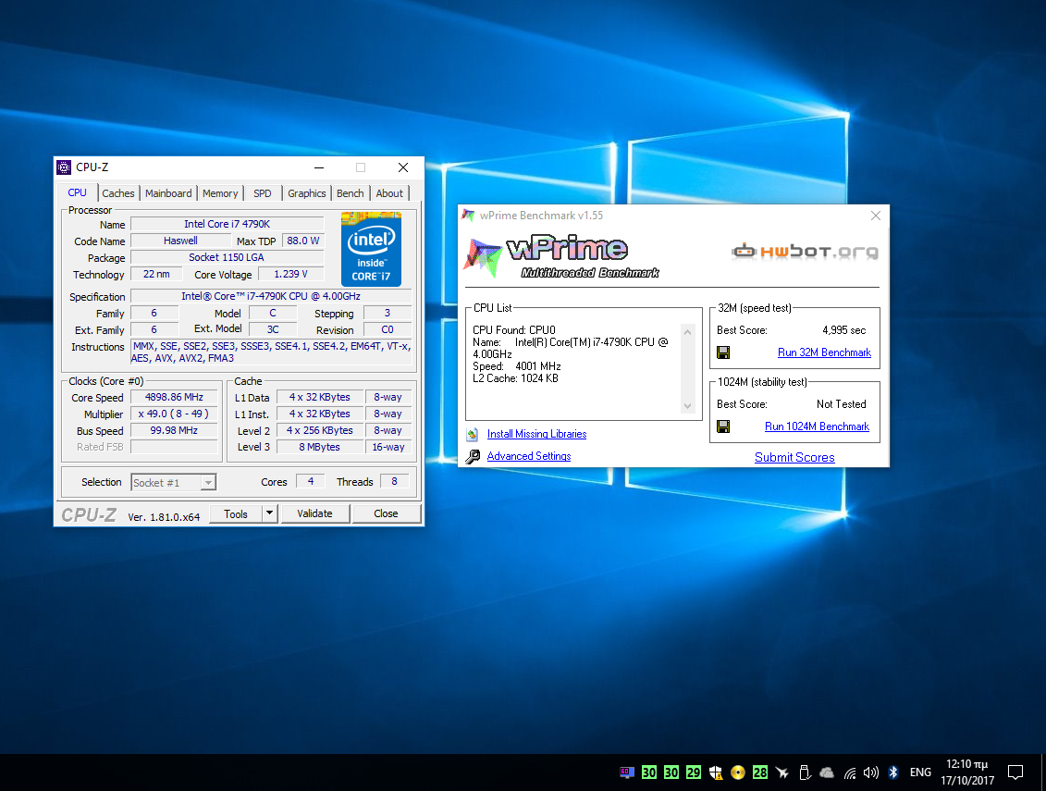Viewport: 1046px width, 791px height.
Task: Click the Close button in CPU-Z
Action: pos(387,513)
